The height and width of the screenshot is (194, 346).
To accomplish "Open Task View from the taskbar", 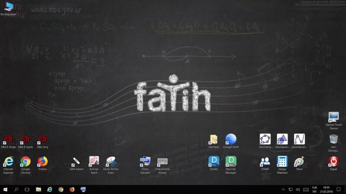I will tap(27, 189).
